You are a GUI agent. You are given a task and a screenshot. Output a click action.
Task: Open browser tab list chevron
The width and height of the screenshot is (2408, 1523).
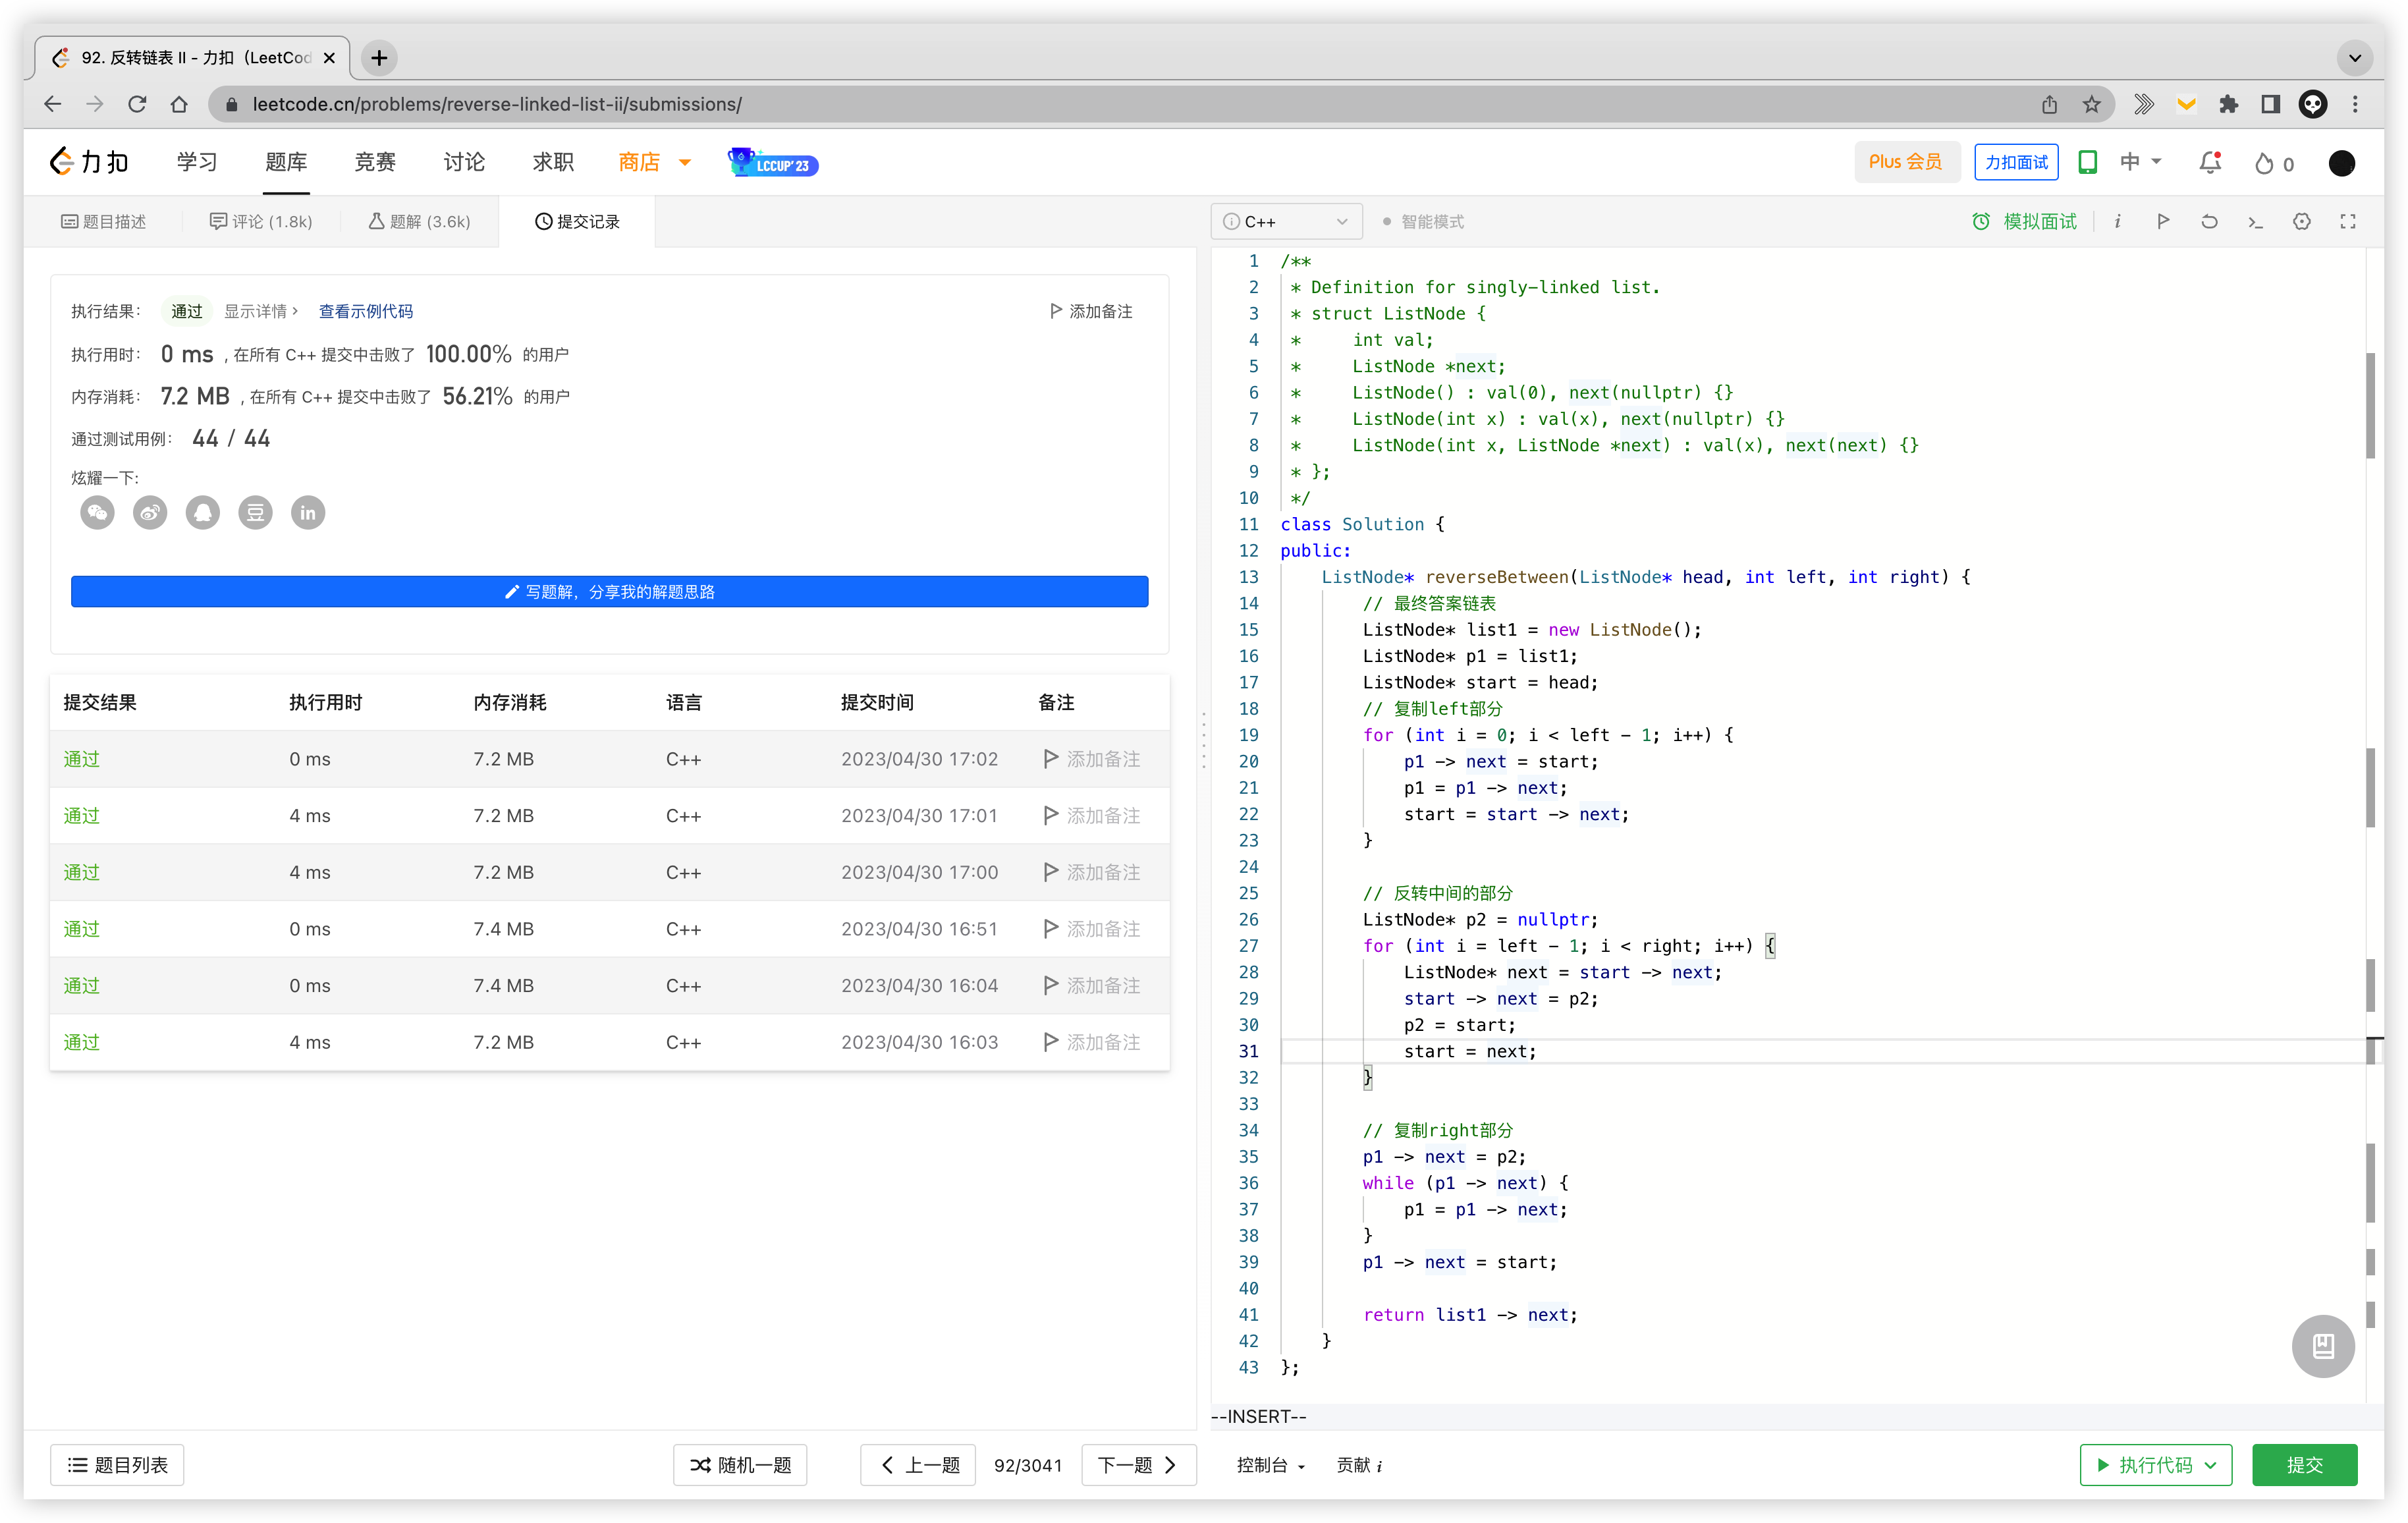pos(2354,58)
